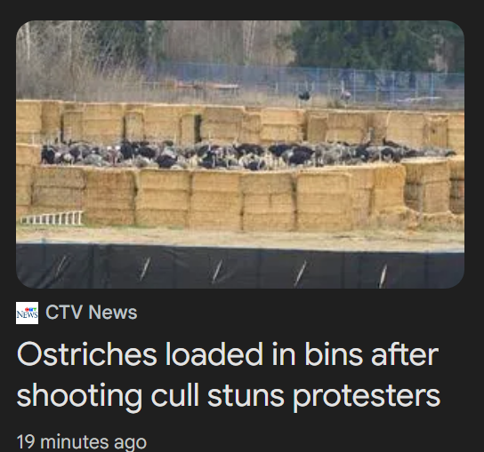The width and height of the screenshot is (484, 452).
Task: Click the front hay bale wall in the photo
Action: (x=216, y=199)
